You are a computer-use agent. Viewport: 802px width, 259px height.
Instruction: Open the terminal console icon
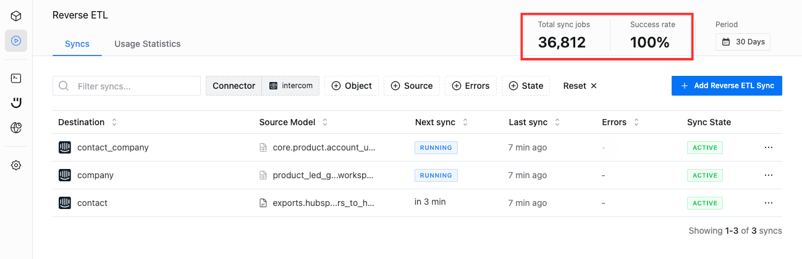pos(16,78)
